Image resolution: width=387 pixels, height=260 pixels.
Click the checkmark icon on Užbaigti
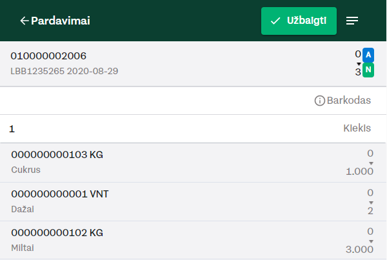coord(275,21)
